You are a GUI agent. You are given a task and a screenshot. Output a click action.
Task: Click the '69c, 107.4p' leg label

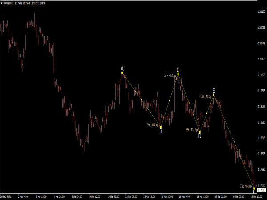153,125
